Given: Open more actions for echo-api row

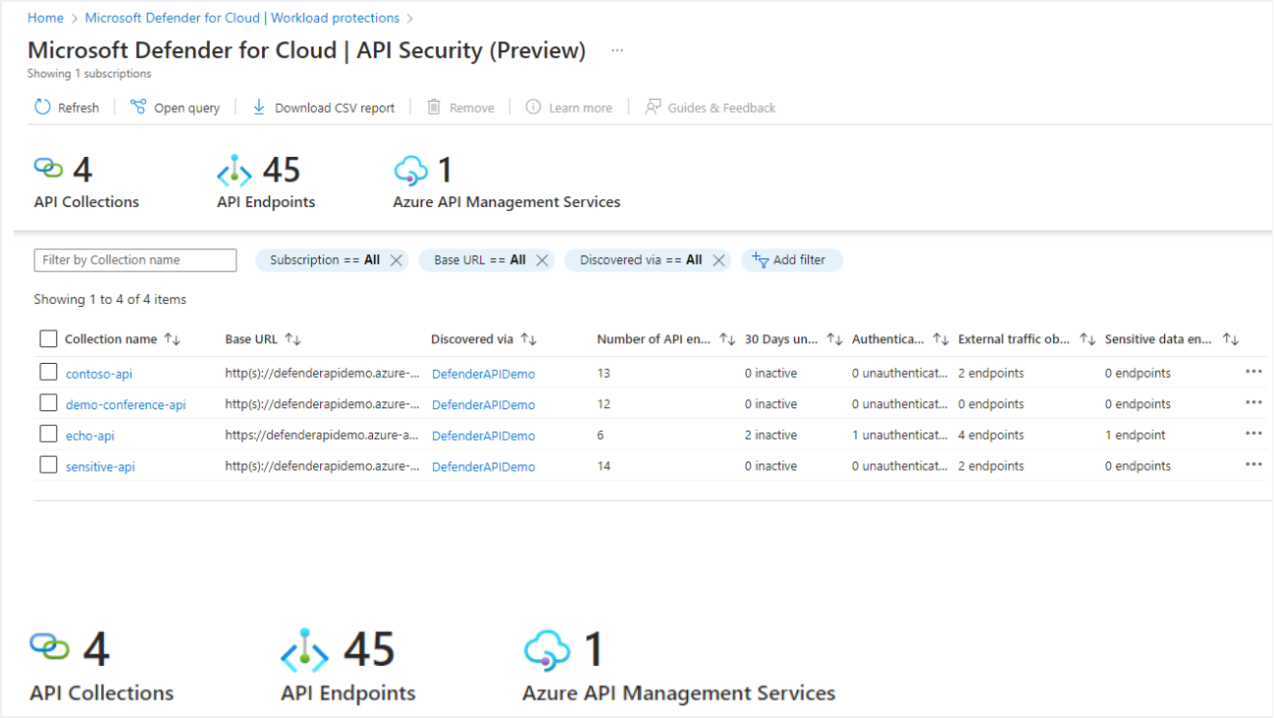Looking at the screenshot, I should coord(1253,434).
